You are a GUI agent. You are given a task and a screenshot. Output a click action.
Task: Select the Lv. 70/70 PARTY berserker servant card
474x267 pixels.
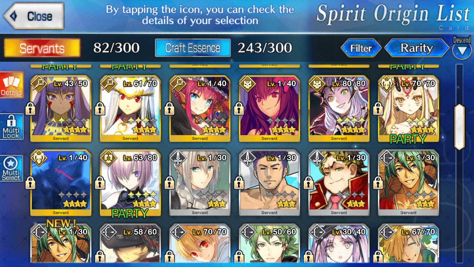click(408, 108)
